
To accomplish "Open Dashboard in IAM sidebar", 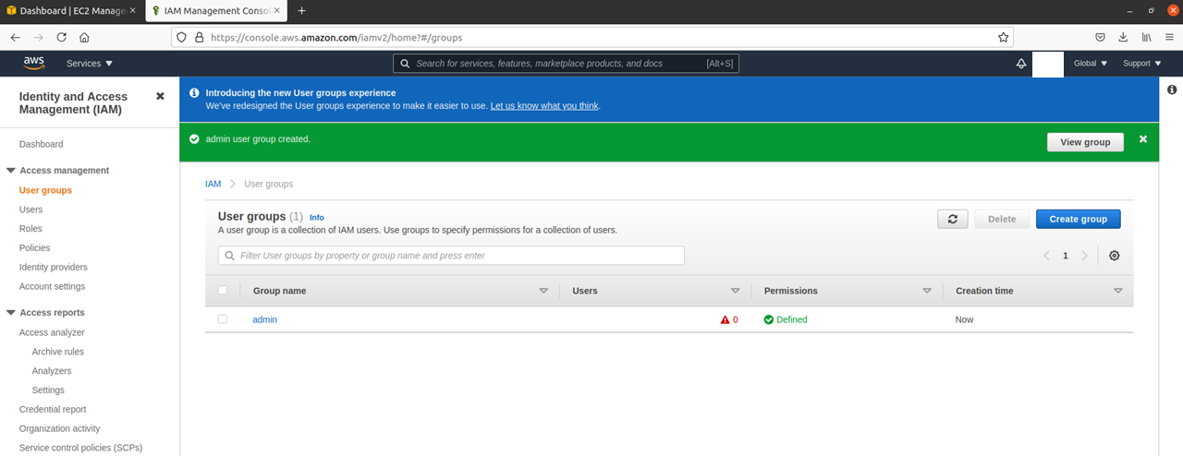I will pyautogui.click(x=42, y=144).
